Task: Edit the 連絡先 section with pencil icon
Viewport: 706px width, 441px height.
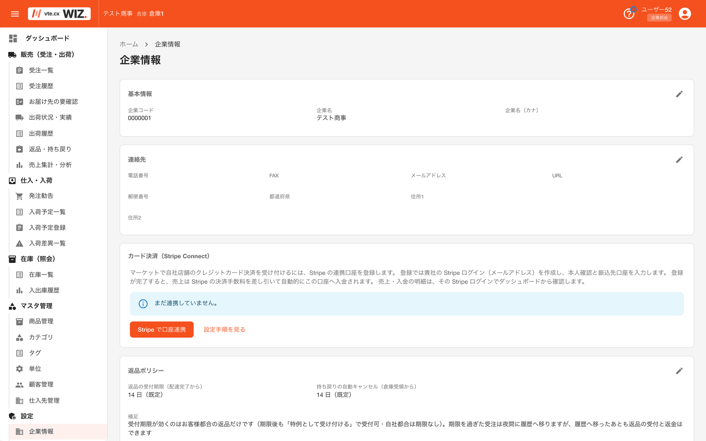Action: pyautogui.click(x=679, y=160)
